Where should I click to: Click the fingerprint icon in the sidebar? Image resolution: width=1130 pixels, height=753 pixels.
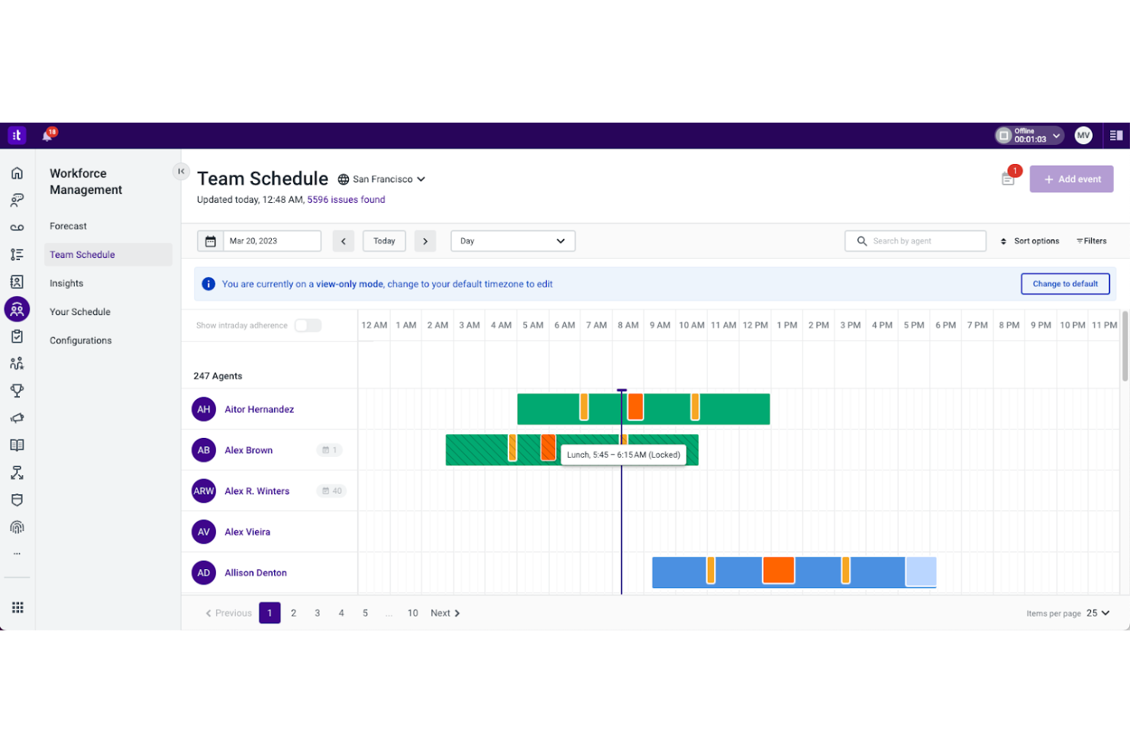coord(17,526)
